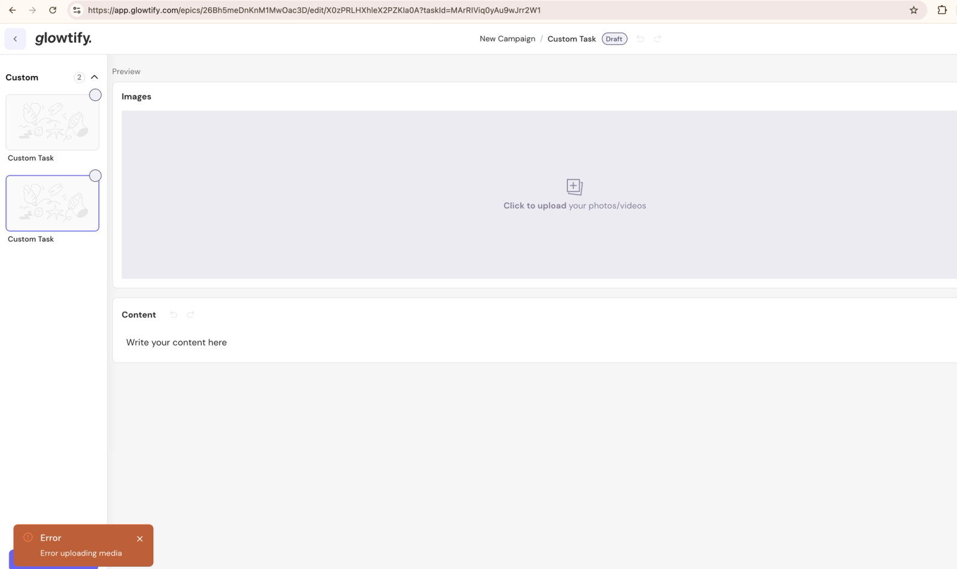Open site information icon in address bar
This screenshot has width=957, height=569.
[x=77, y=10]
